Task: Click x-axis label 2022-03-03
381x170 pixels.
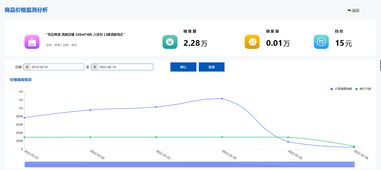Action: tap(163, 155)
